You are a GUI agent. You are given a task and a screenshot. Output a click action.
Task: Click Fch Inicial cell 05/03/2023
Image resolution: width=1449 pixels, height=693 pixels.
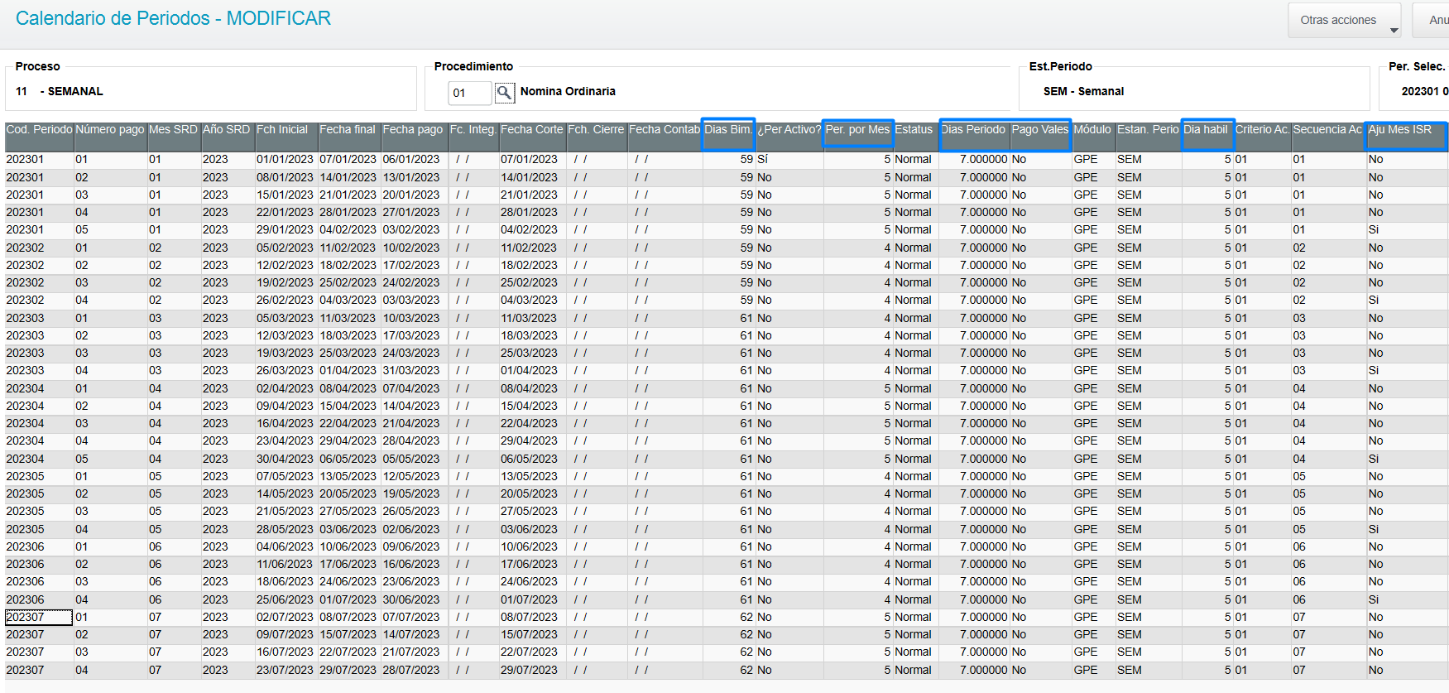point(285,318)
